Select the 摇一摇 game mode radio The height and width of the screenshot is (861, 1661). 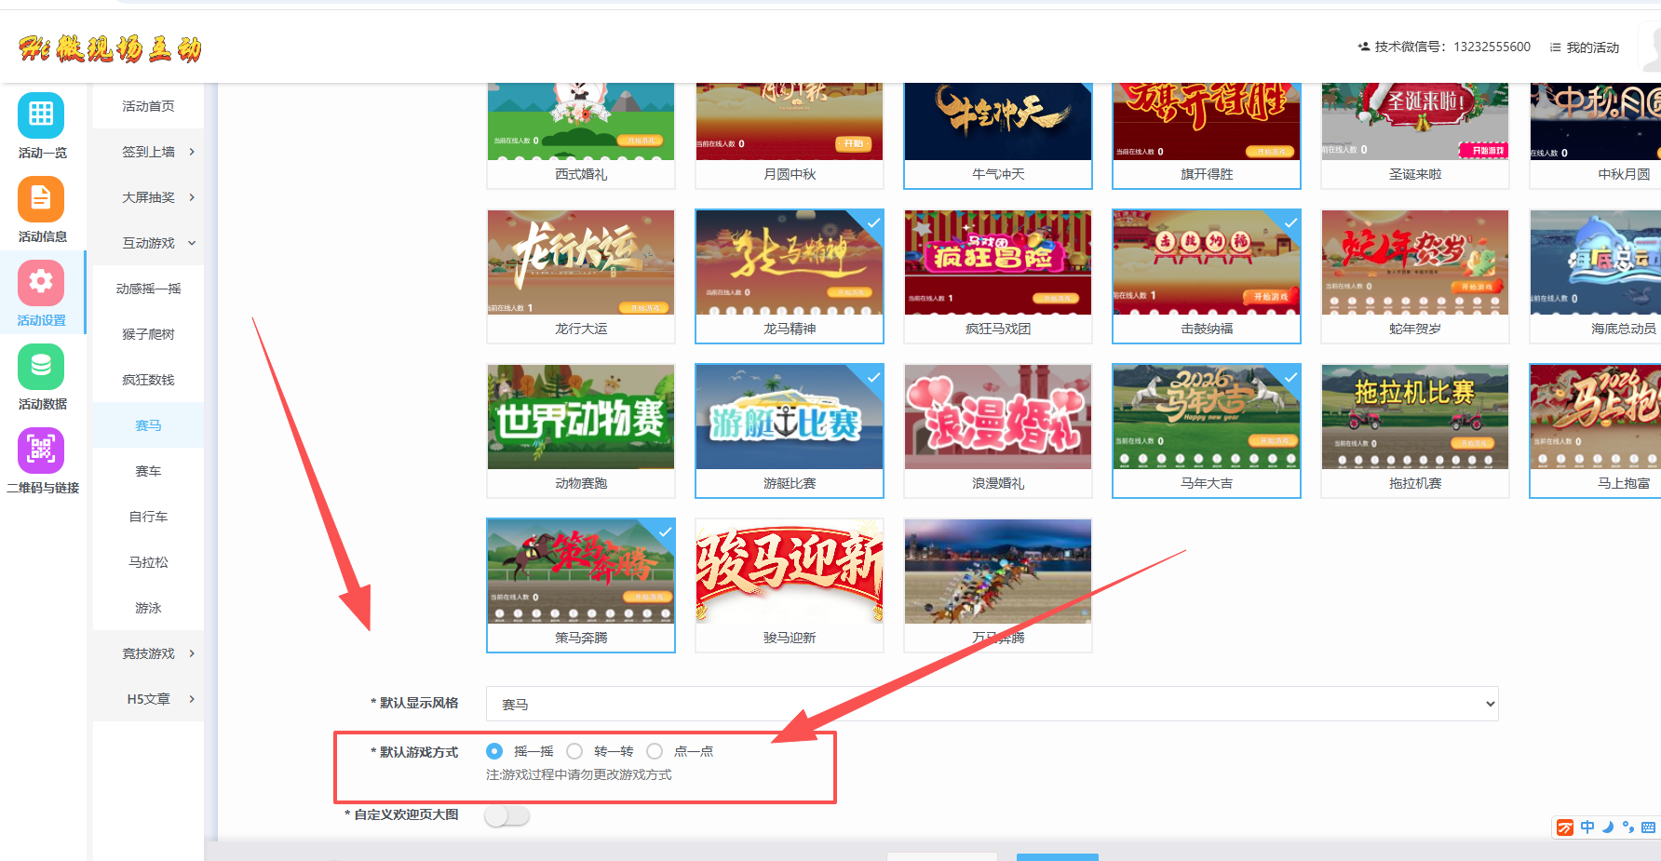[x=494, y=751]
